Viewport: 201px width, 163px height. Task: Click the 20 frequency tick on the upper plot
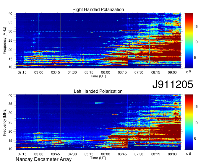tap(11, 50)
